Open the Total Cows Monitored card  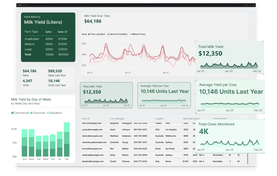230,135
